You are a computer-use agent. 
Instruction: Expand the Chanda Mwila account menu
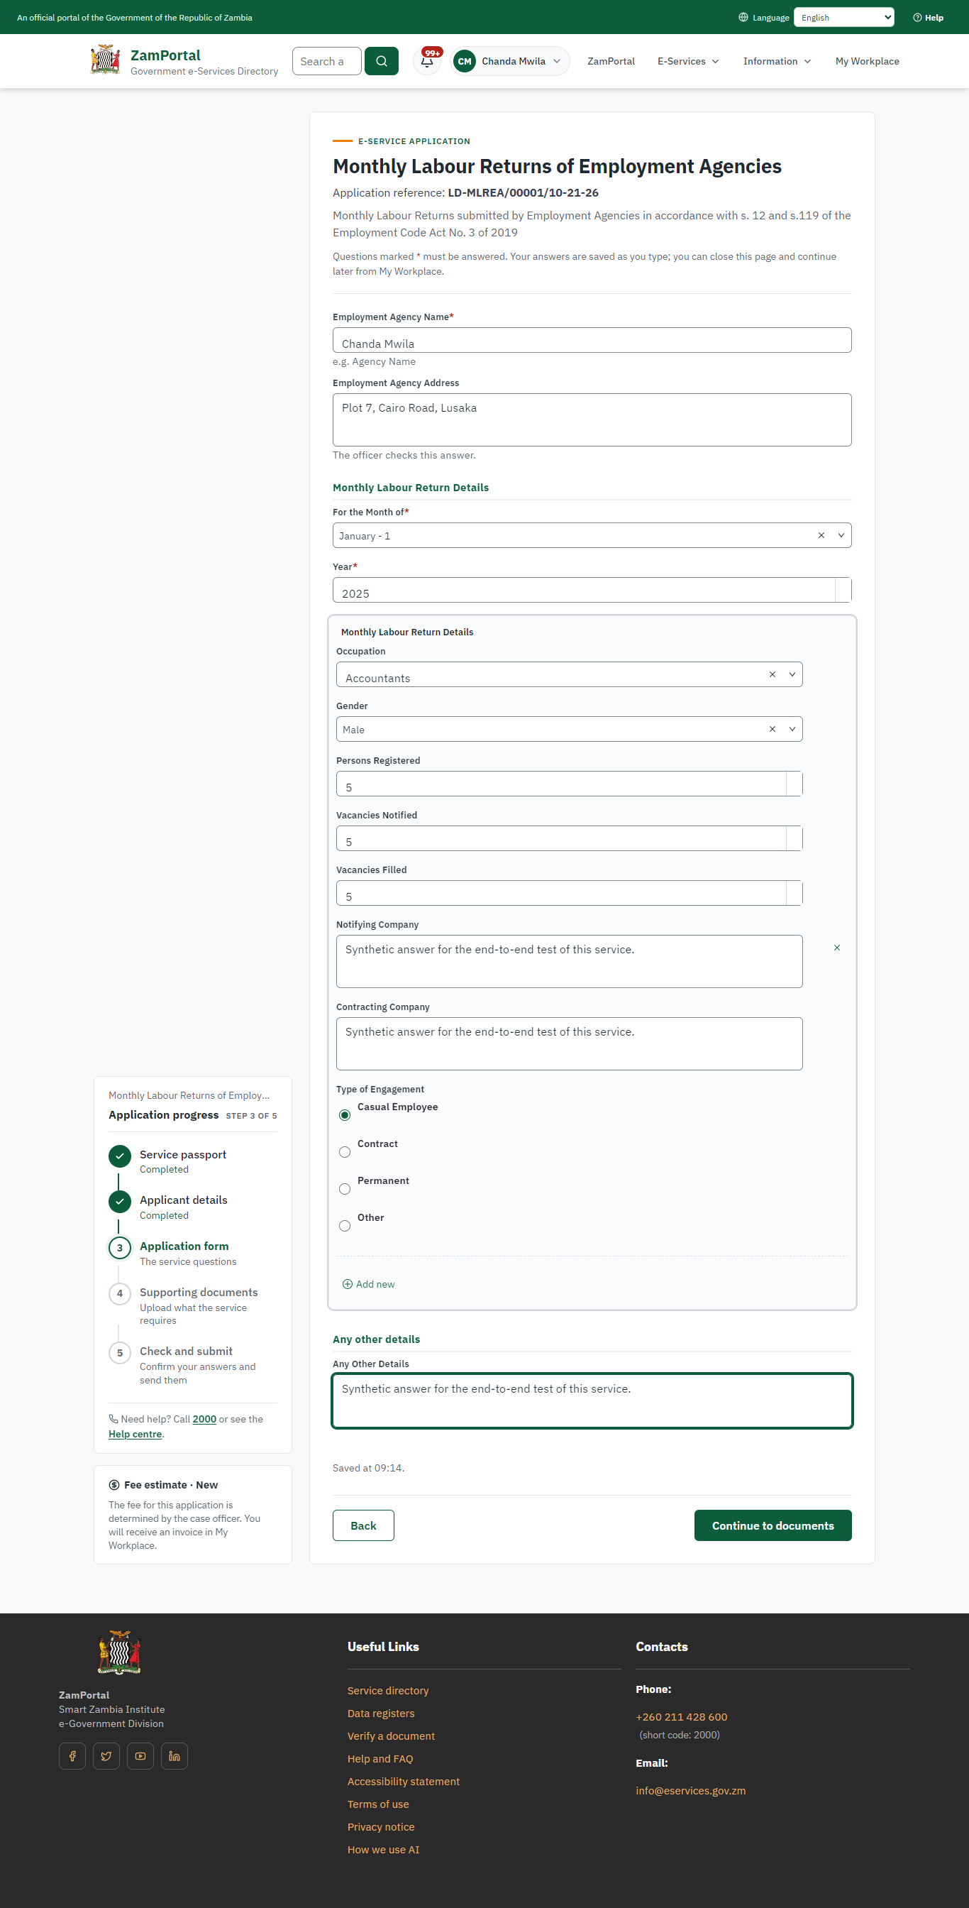pyautogui.click(x=510, y=62)
